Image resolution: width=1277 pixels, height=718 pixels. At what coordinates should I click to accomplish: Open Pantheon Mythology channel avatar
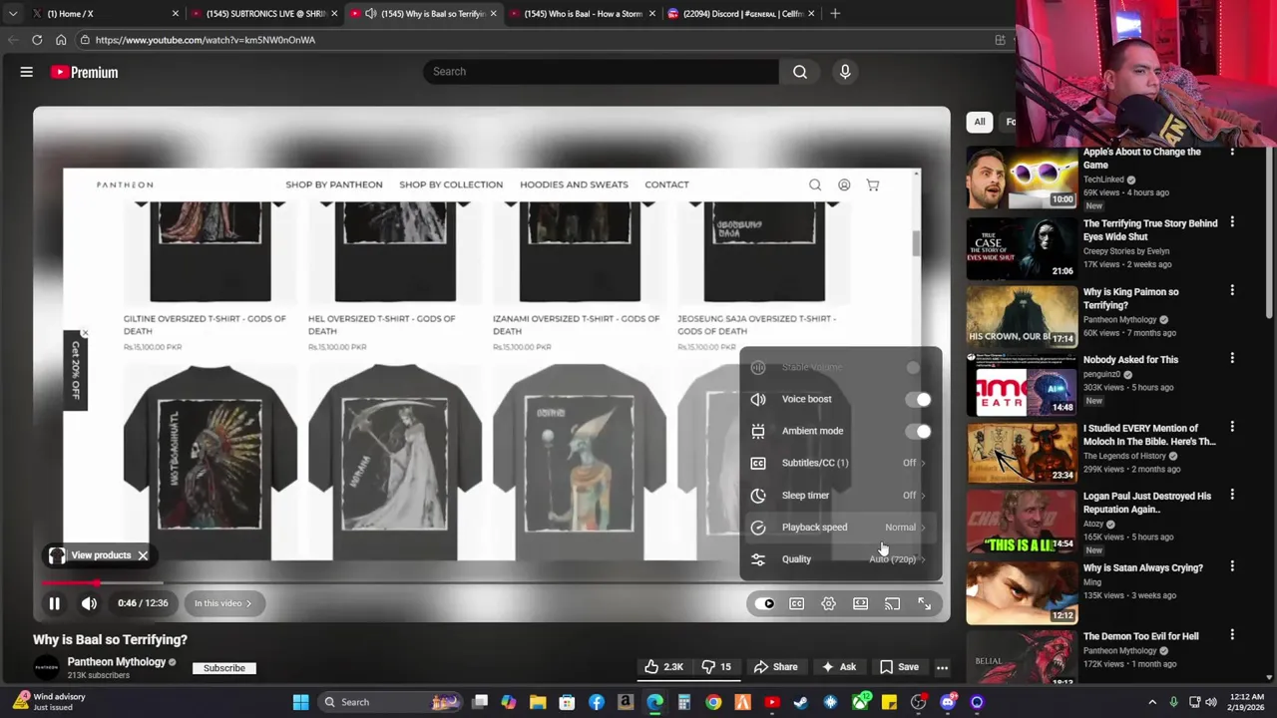46,668
